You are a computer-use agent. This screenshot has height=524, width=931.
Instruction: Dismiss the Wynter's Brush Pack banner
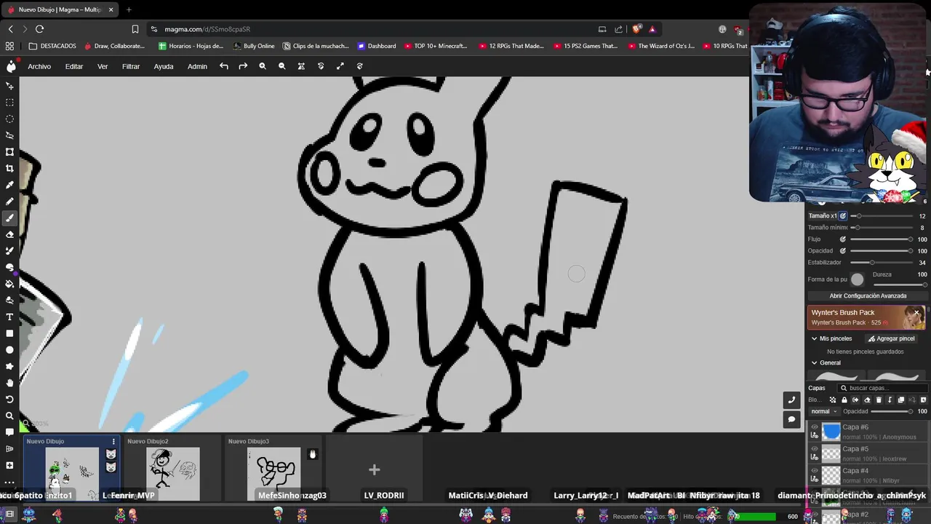(917, 313)
